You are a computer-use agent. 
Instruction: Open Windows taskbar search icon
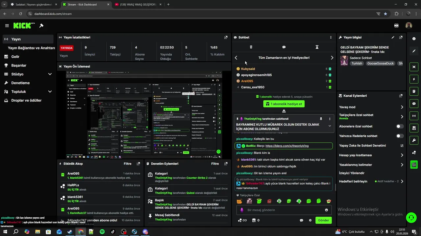[x=16, y=232]
